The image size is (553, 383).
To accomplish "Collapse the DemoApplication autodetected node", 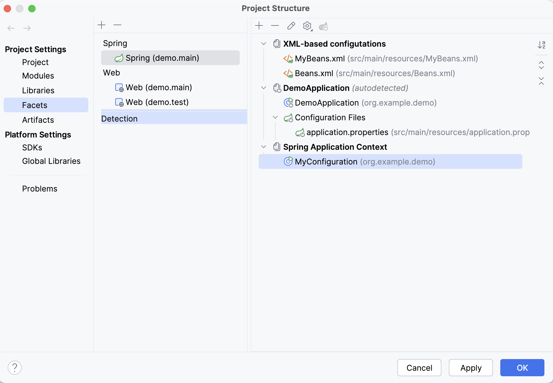I will [x=264, y=88].
